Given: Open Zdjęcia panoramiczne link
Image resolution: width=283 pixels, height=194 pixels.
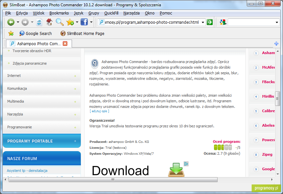Looking at the screenshot, I should pos(30,63).
